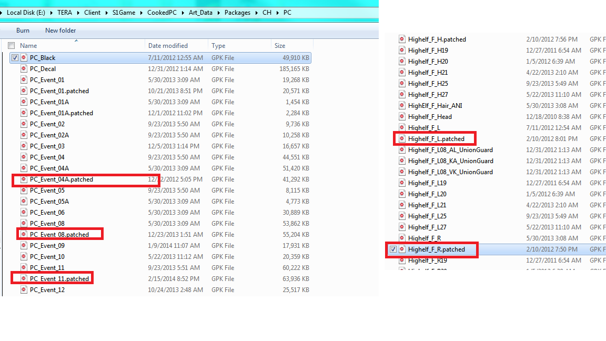This screenshot has height=341, width=606.
Task: Sort files by Date modified column
Action: pos(168,46)
